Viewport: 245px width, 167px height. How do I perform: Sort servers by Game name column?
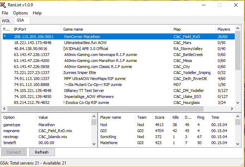tap(116, 29)
